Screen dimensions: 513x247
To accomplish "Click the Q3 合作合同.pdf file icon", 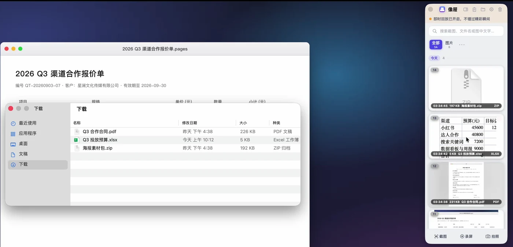I will (77, 132).
